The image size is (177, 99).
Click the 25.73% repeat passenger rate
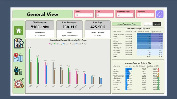(69, 32)
